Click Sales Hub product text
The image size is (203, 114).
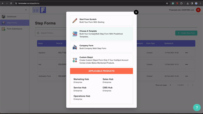tap(108, 79)
